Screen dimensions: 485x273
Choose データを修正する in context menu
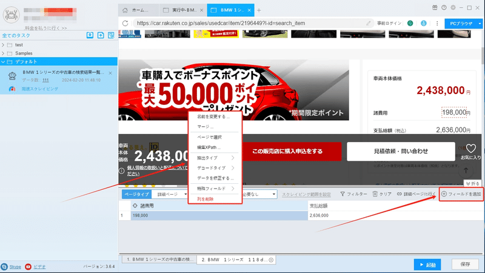[x=215, y=178]
